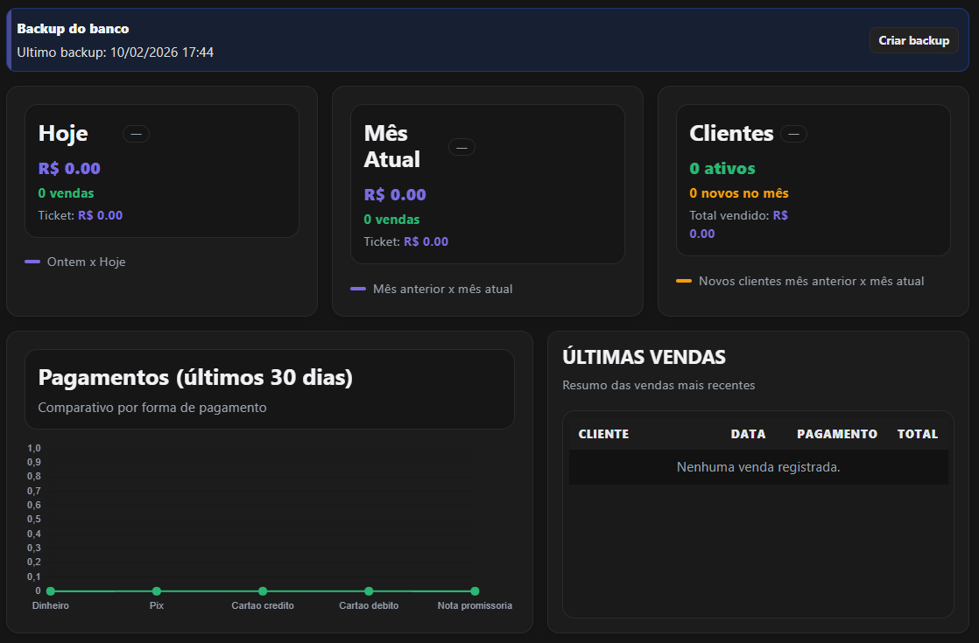
Task: Sort the table by the CLIENTE column
Action: click(x=603, y=433)
